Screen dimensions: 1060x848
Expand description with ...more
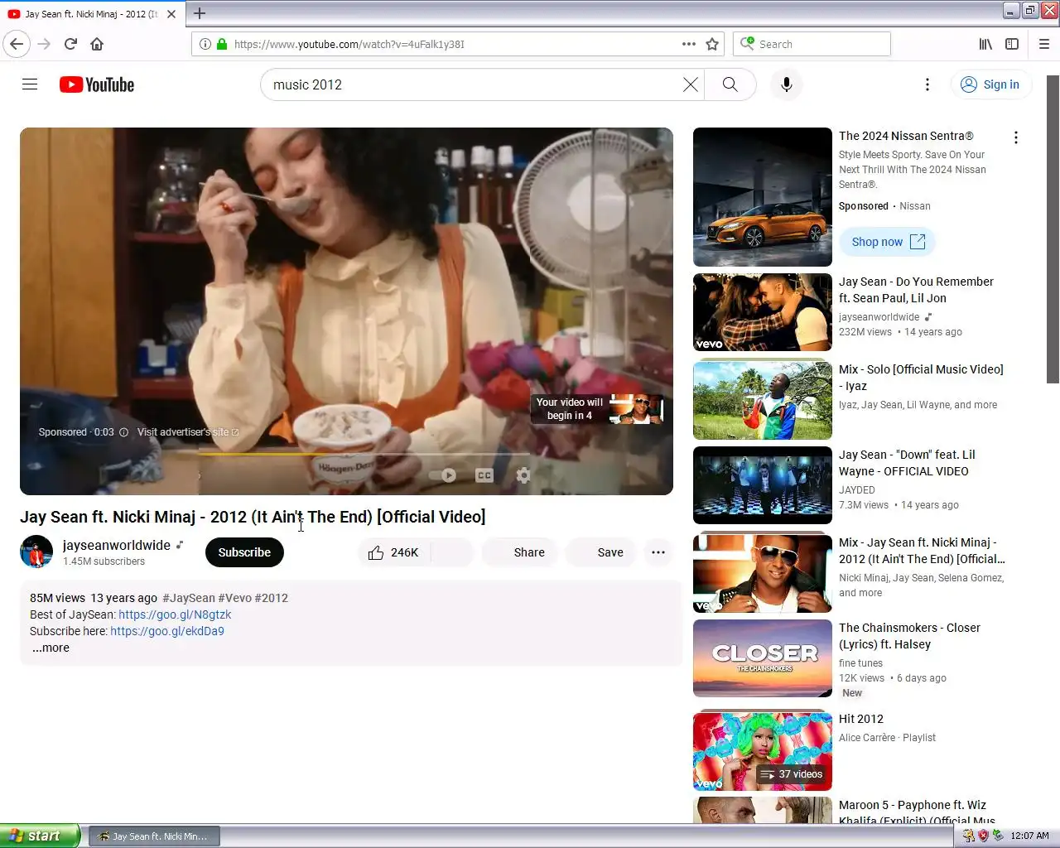pyautogui.click(x=51, y=648)
